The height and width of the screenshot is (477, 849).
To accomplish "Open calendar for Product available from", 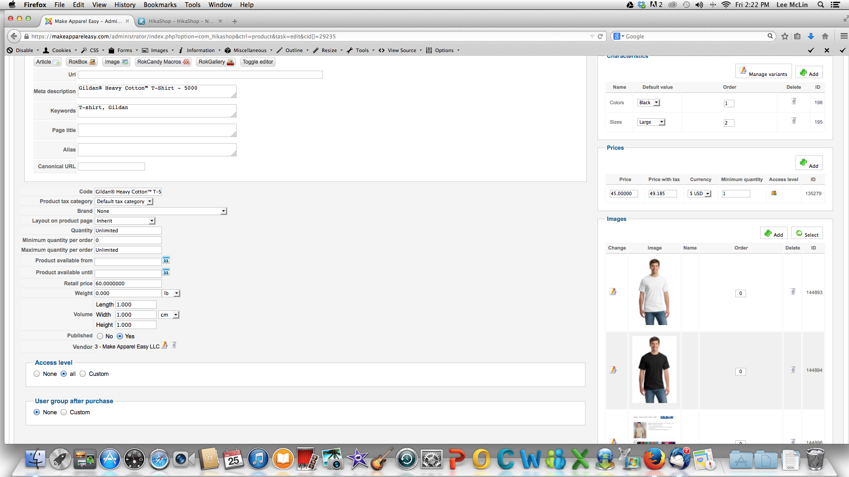I will (166, 261).
